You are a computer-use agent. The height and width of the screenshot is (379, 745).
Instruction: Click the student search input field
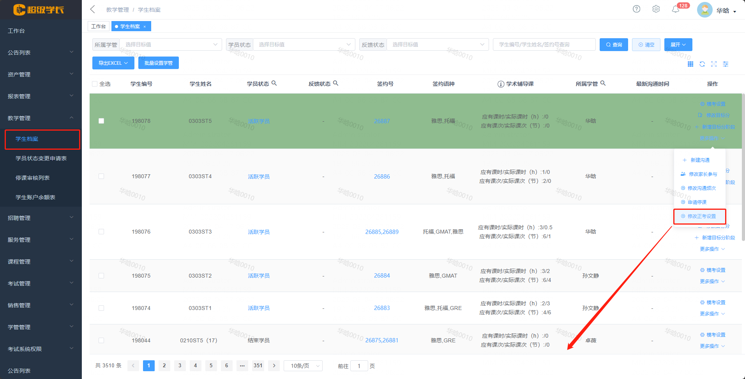tap(544, 44)
